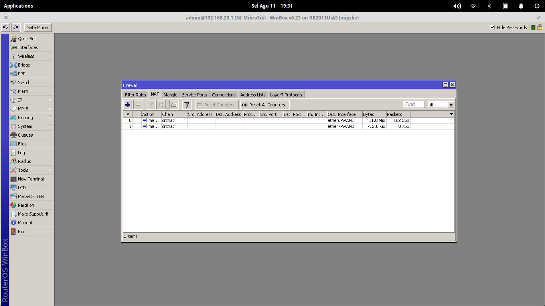Toggle Safe Mode
The image size is (545, 306).
pos(38,27)
